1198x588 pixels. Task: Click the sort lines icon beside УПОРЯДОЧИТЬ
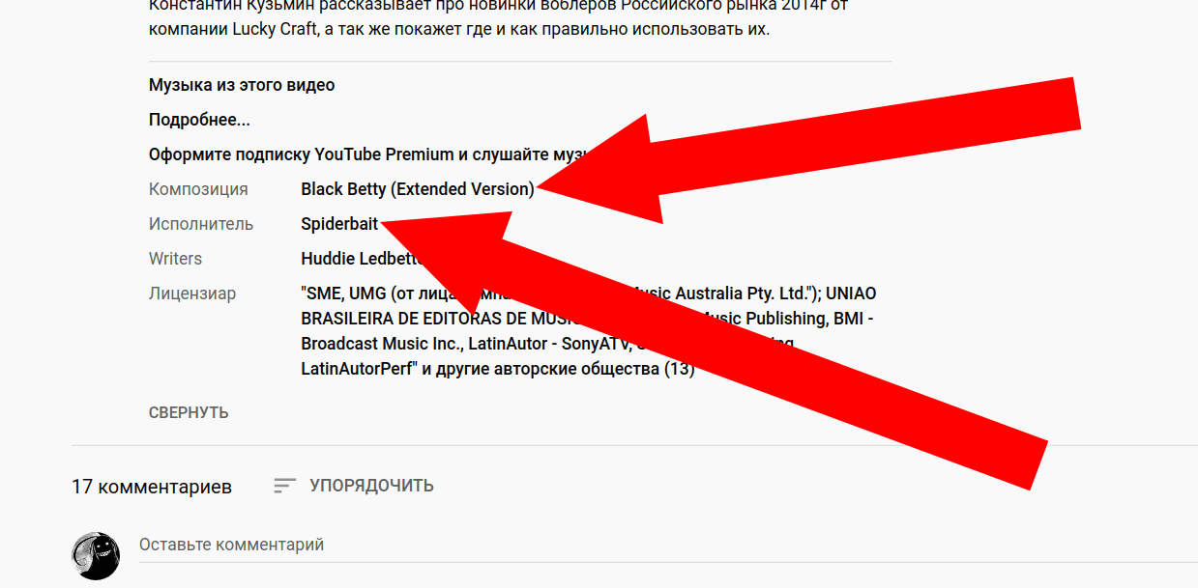click(x=284, y=486)
